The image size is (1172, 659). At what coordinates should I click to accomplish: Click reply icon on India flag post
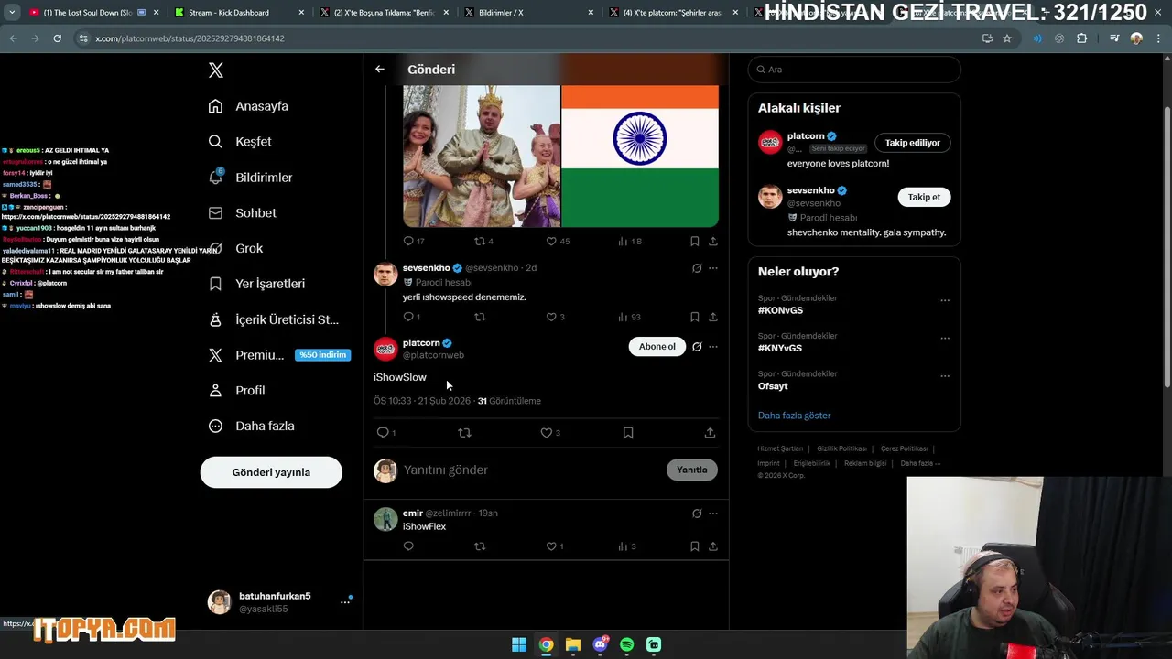408,242
